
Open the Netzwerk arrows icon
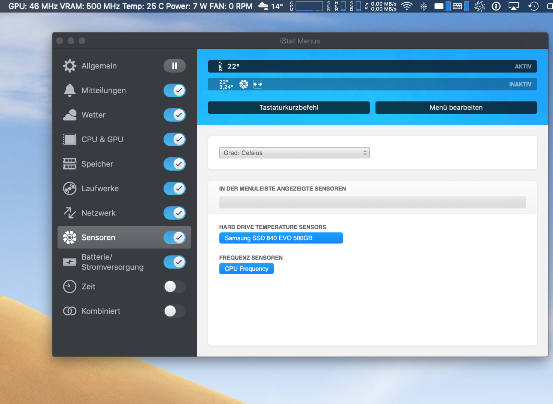tap(70, 213)
